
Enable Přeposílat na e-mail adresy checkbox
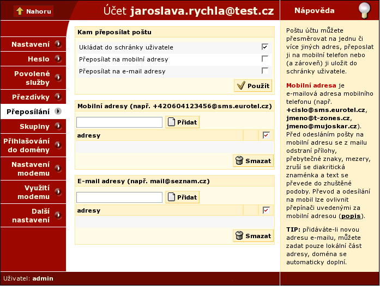pyautogui.click(x=265, y=71)
